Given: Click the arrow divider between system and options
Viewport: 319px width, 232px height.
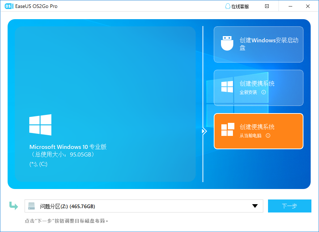Looking at the screenshot, I should pos(204,131).
